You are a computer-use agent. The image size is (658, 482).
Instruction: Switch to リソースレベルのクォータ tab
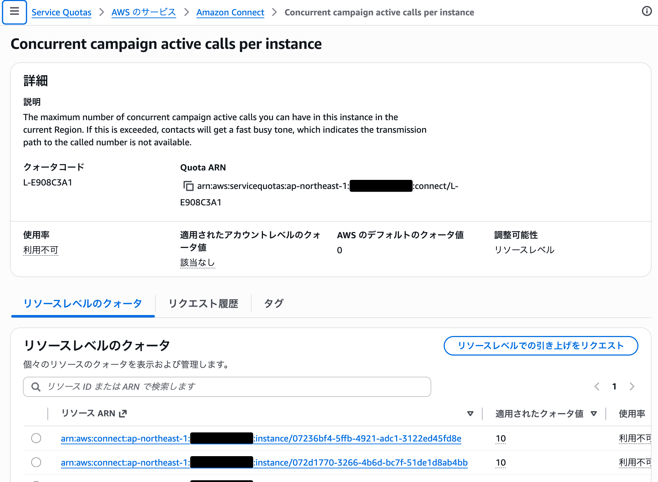tap(83, 304)
